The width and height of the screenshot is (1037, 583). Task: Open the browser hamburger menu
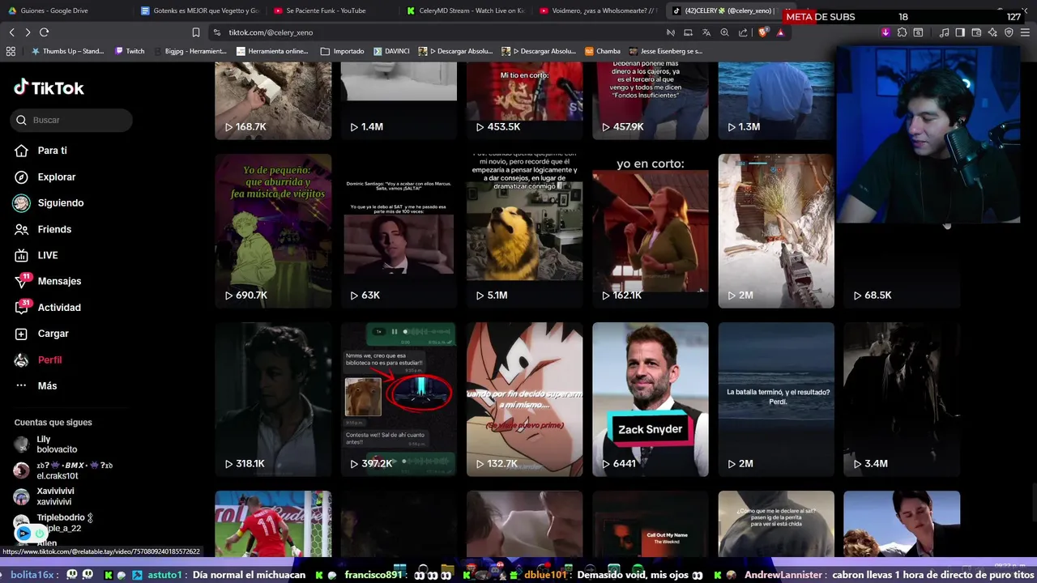coord(1025,32)
